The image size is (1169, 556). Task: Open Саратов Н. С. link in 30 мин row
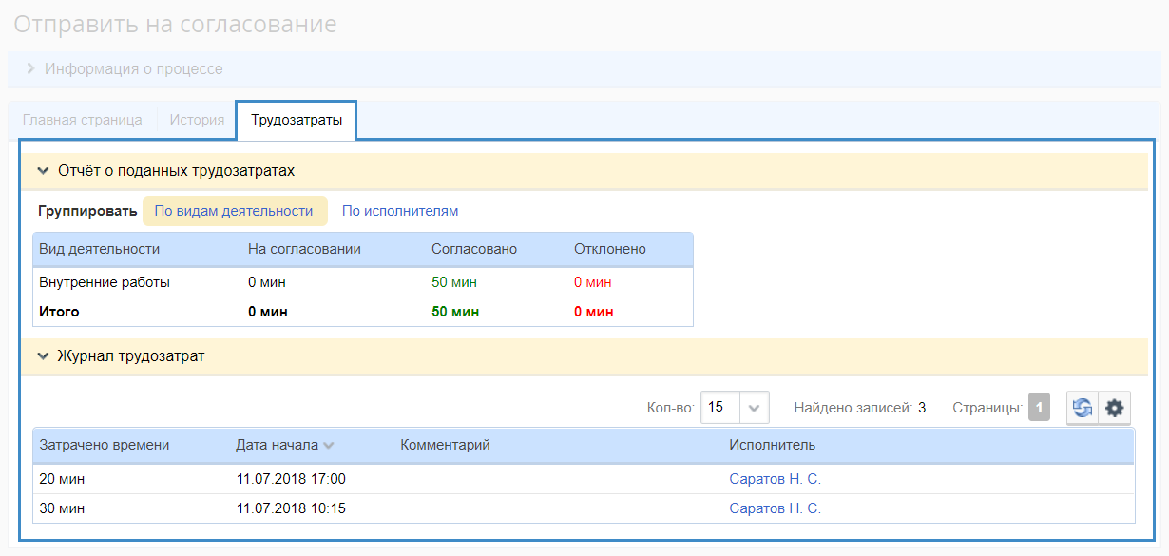(775, 508)
